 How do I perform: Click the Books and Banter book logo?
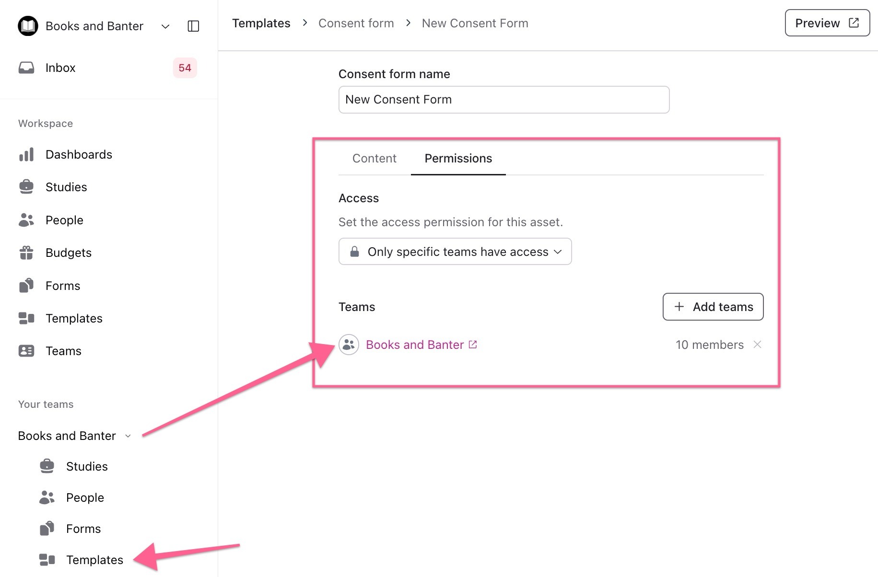[28, 26]
